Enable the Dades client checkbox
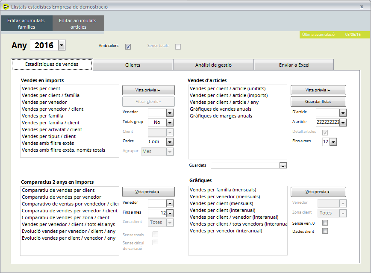Viewport: 371px width, 273px height. pos(325,231)
